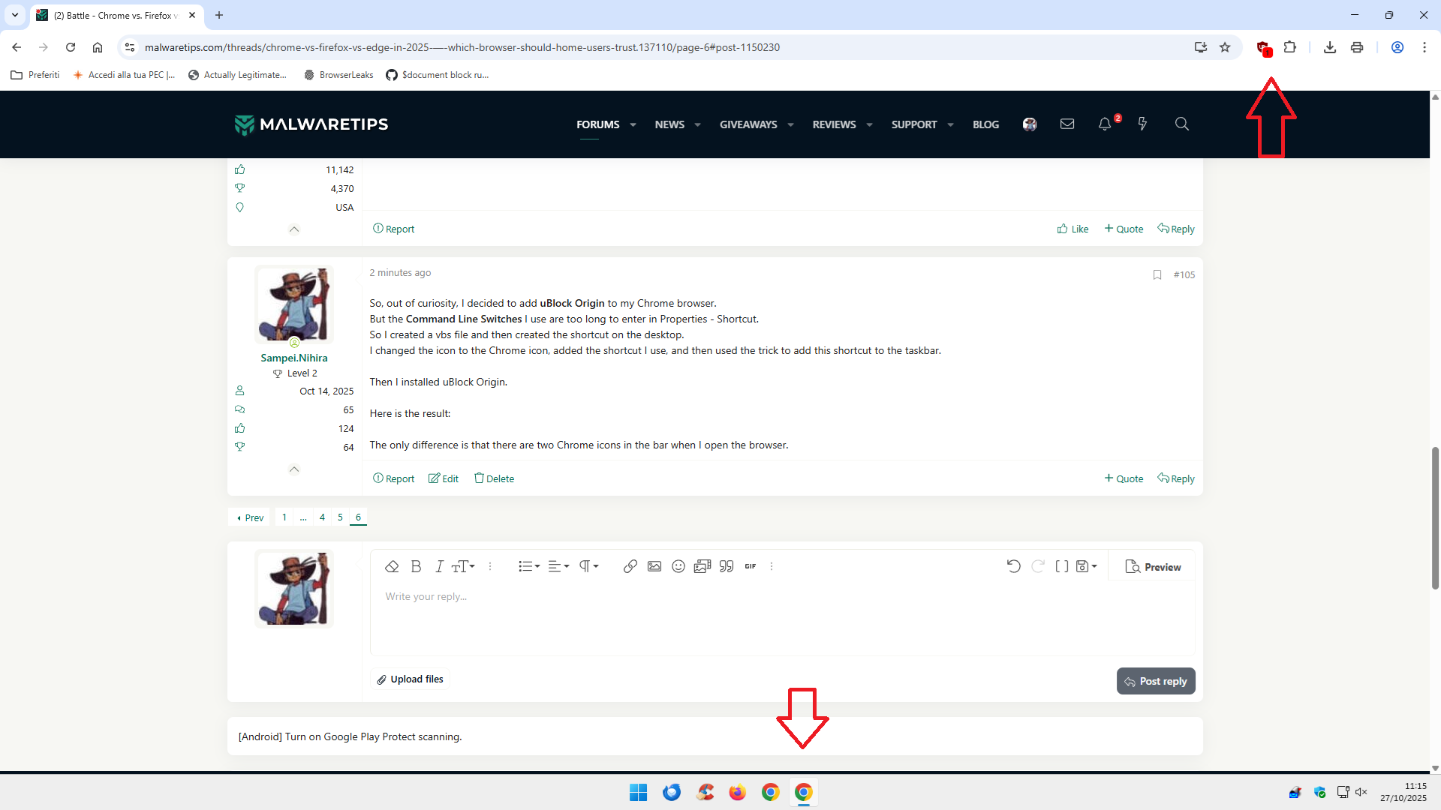This screenshot has width=1441, height=810.
Task: Bookmark this page with the star icon
Action: 1225,47
